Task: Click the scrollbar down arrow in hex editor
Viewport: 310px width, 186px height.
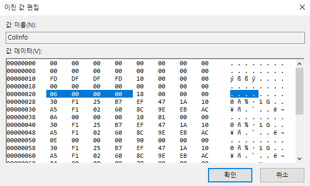Action: (x=299, y=159)
